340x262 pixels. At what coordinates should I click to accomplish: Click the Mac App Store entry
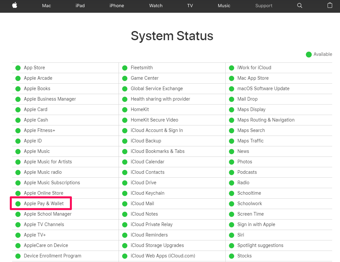(x=253, y=78)
